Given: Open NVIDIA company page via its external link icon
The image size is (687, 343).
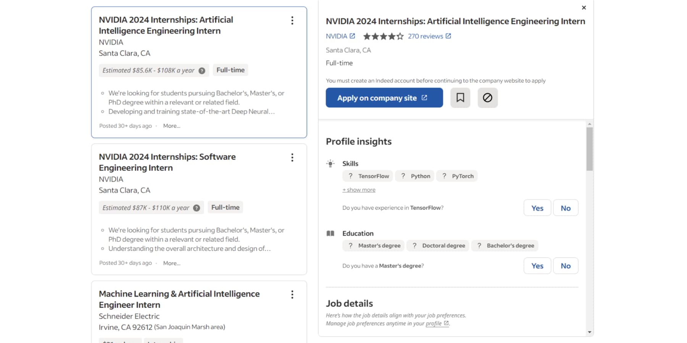Looking at the screenshot, I should (x=352, y=35).
